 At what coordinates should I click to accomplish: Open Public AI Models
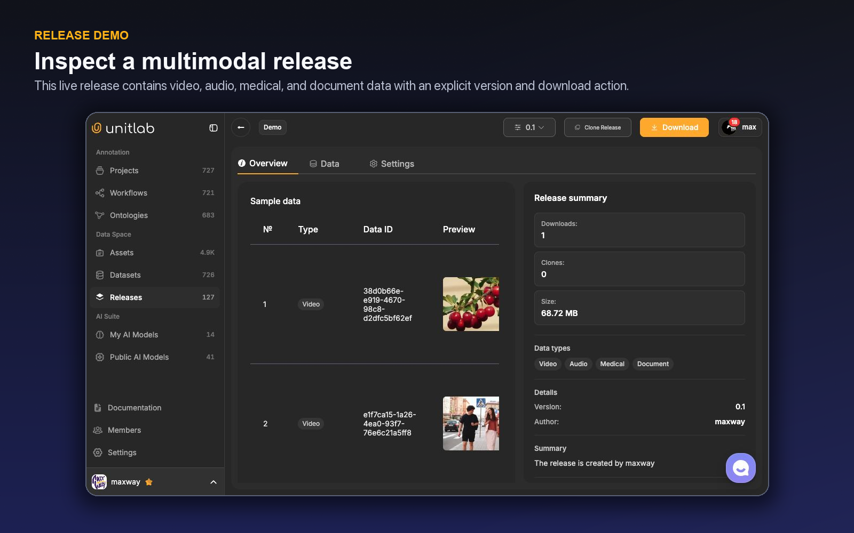[x=155, y=357]
